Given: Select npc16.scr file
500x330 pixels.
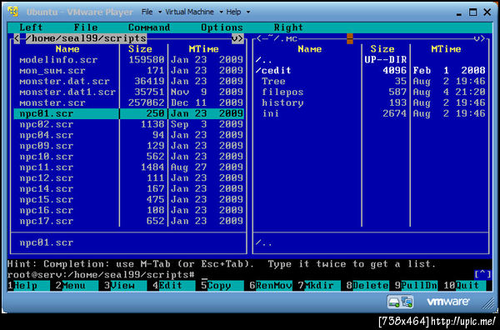Looking at the screenshot, I should [x=129, y=211].
